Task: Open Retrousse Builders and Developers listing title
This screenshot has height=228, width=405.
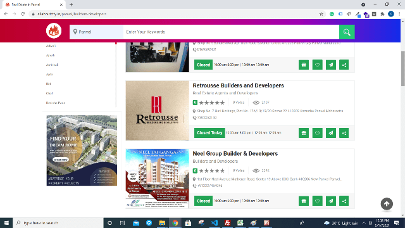Action: point(238,85)
